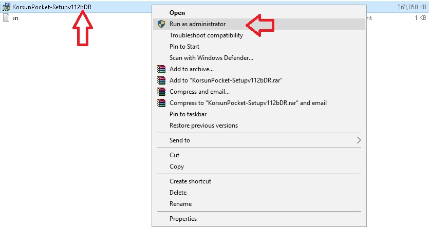Choose Cut in the context menu
The height and width of the screenshot is (229, 429).
[175, 155]
